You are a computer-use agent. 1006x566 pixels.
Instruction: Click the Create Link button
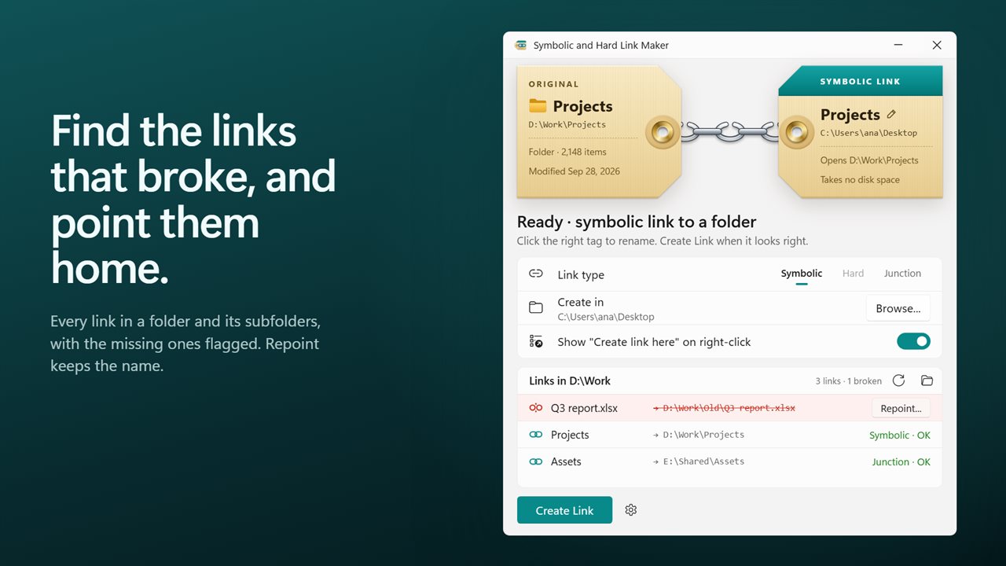pyautogui.click(x=564, y=510)
